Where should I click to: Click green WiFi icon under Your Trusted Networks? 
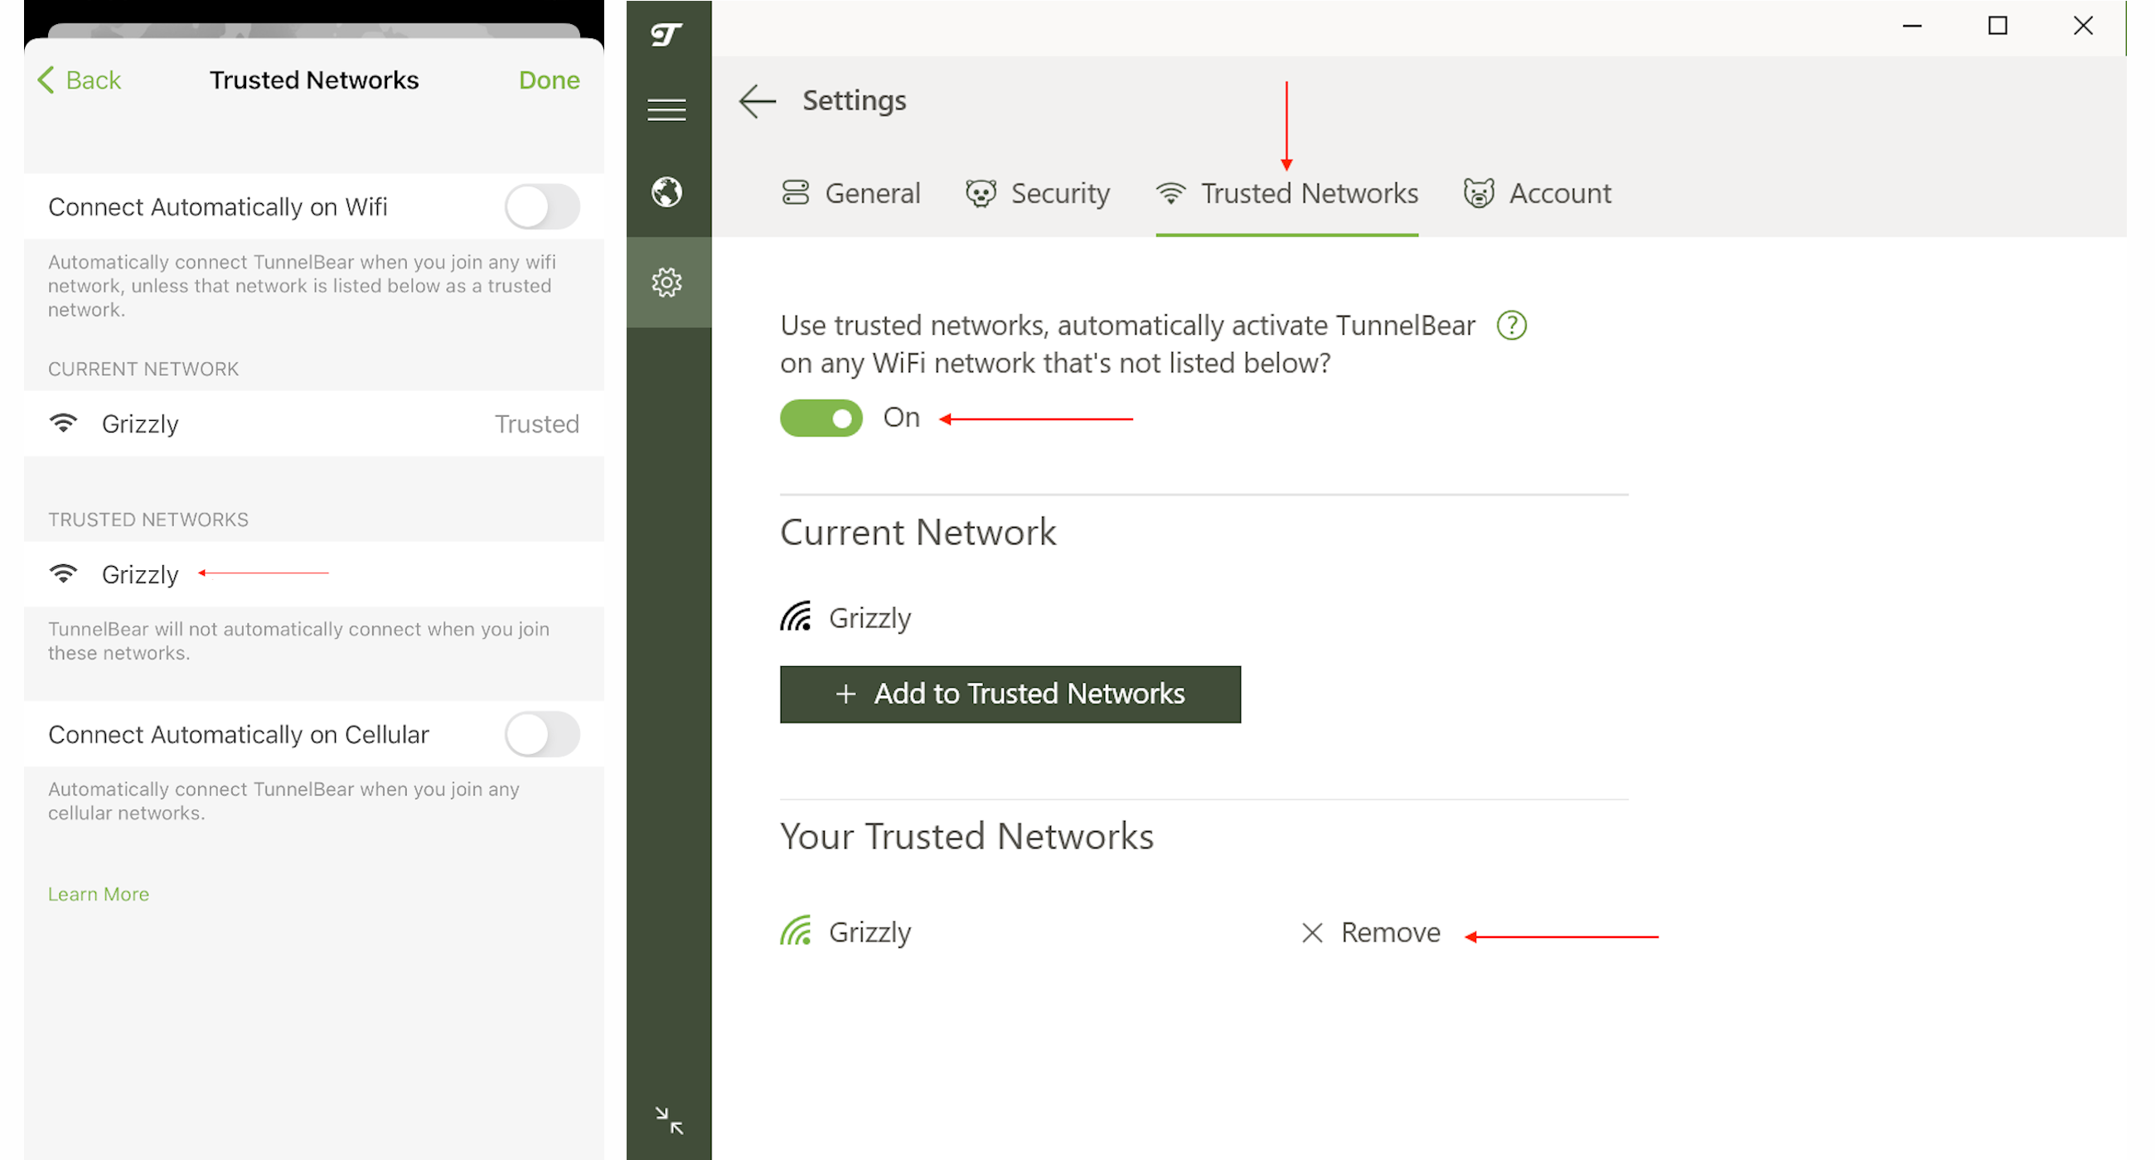point(796,930)
